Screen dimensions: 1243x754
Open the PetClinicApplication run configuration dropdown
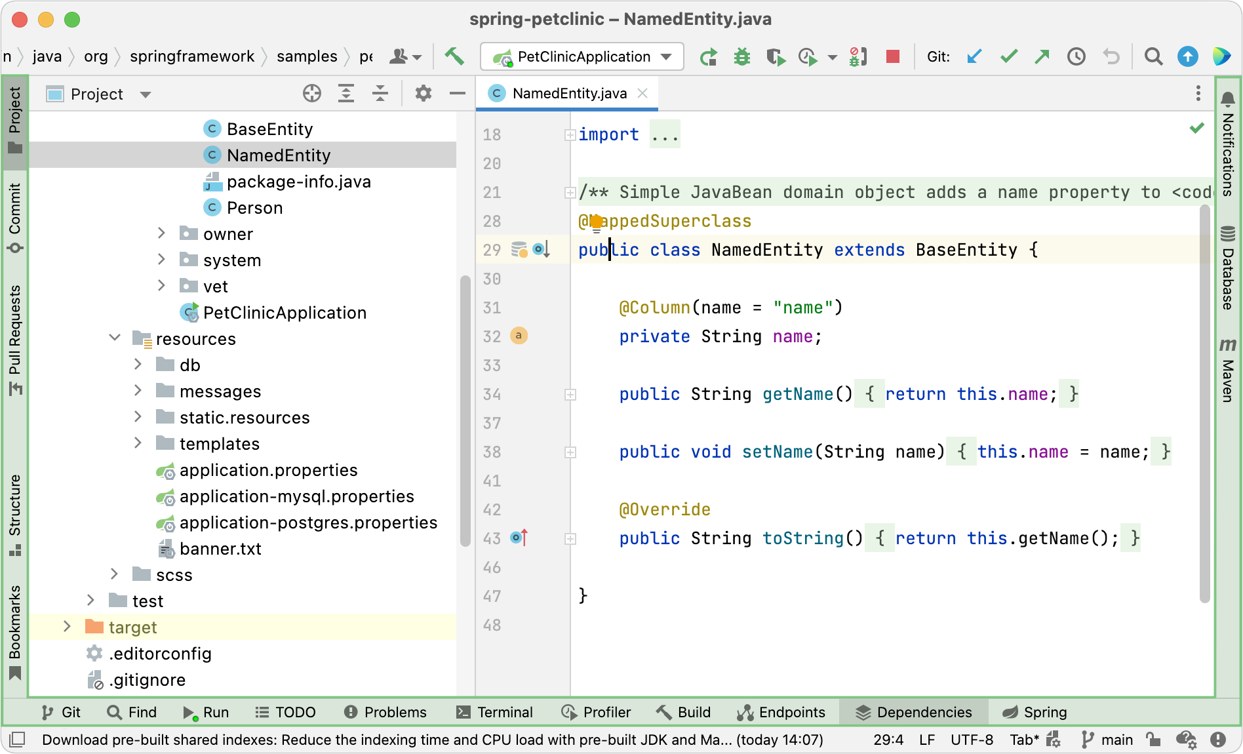582,56
